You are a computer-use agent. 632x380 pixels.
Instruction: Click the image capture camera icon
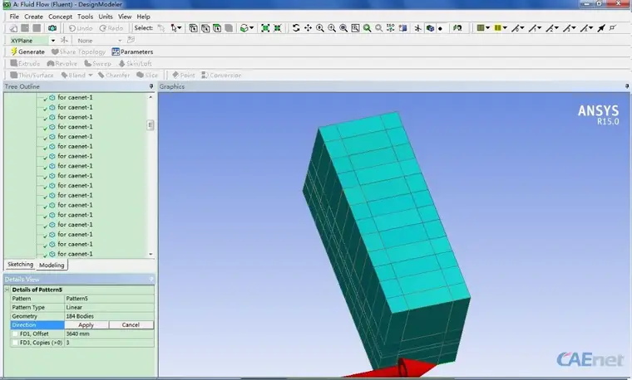52,28
